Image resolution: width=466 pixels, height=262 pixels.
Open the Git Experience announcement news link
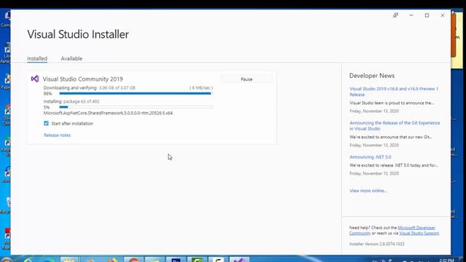395,126
